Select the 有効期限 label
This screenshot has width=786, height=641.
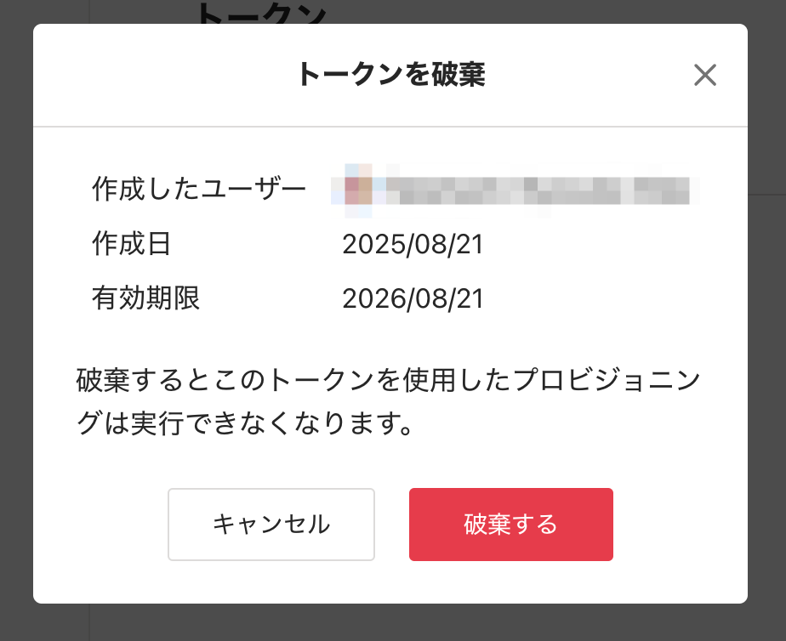pos(145,298)
